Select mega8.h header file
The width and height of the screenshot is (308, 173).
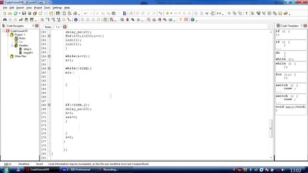point(28,52)
